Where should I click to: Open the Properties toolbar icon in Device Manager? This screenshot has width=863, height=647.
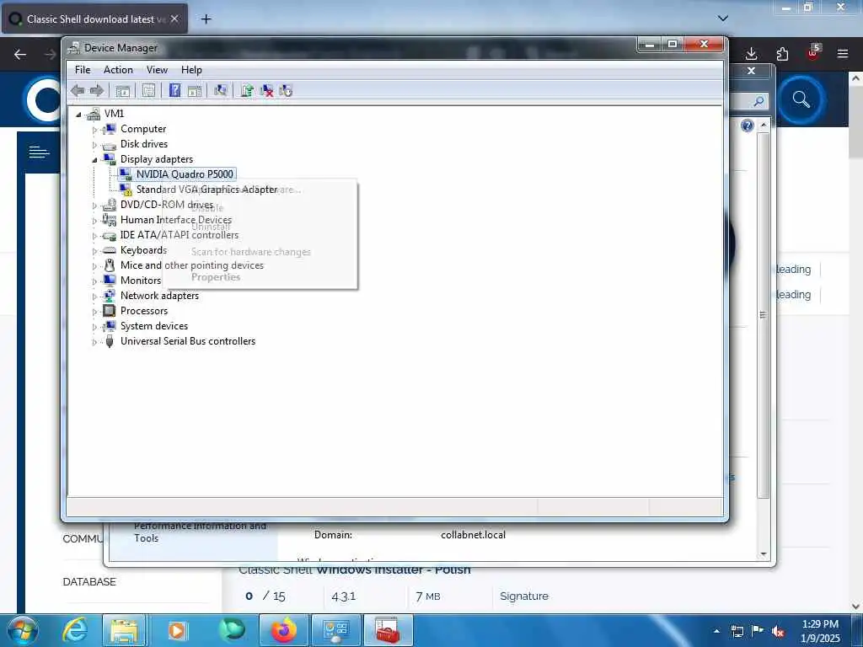click(148, 91)
